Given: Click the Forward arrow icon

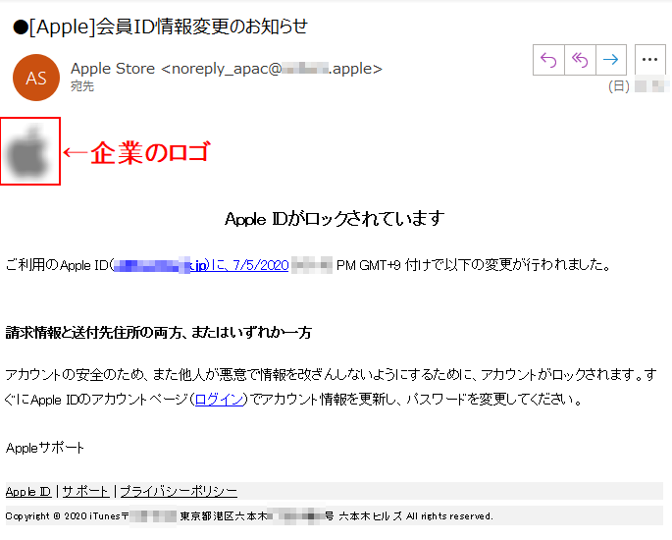Looking at the screenshot, I should point(611,60).
